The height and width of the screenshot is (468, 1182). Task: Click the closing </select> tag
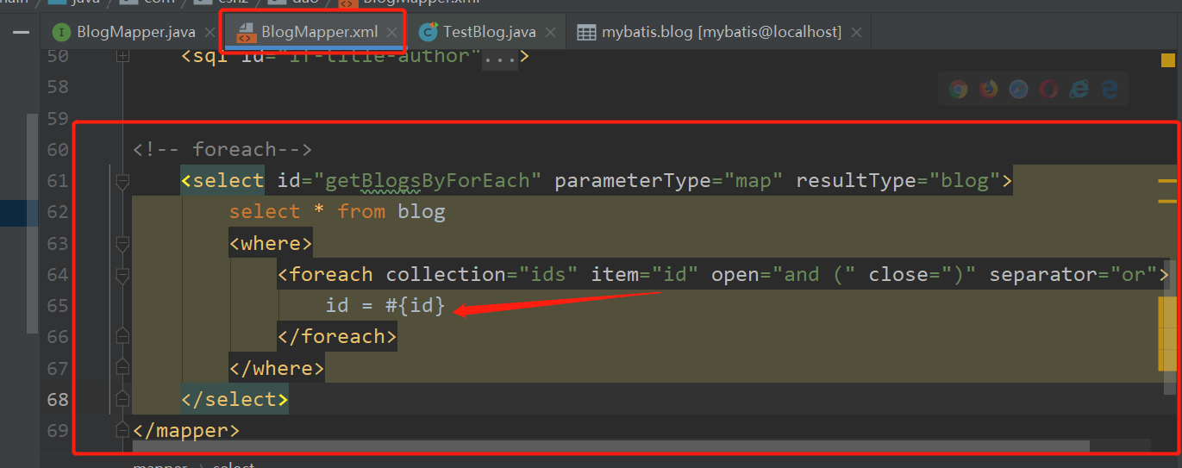tap(235, 399)
